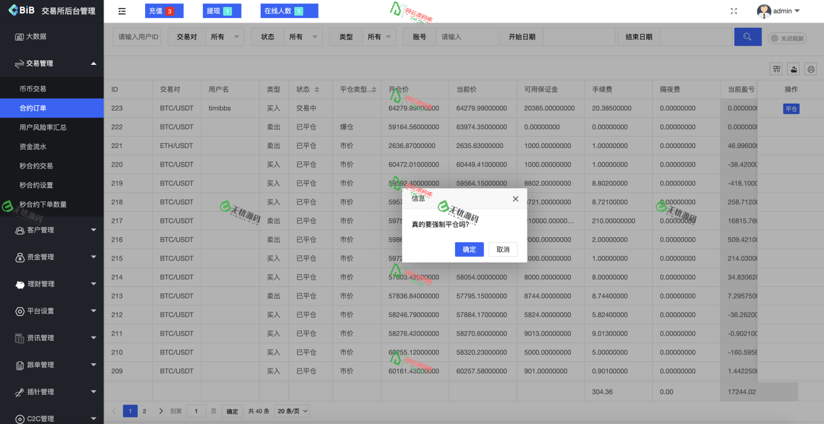Open the export/upload icon above the table
Screen dimensions: 824x424
[793, 68]
